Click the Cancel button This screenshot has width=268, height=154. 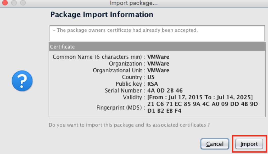tap(215, 144)
